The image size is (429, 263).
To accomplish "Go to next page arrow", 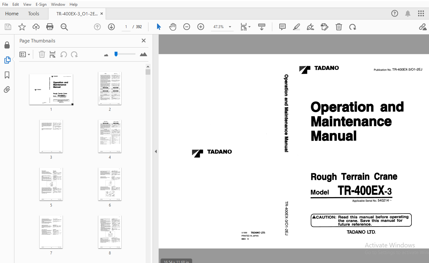I will pyautogui.click(x=111, y=27).
